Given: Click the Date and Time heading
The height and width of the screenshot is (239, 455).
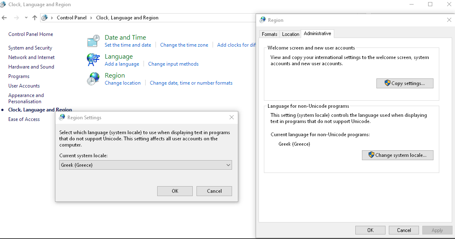Looking at the screenshot, I should click(125, 38).
